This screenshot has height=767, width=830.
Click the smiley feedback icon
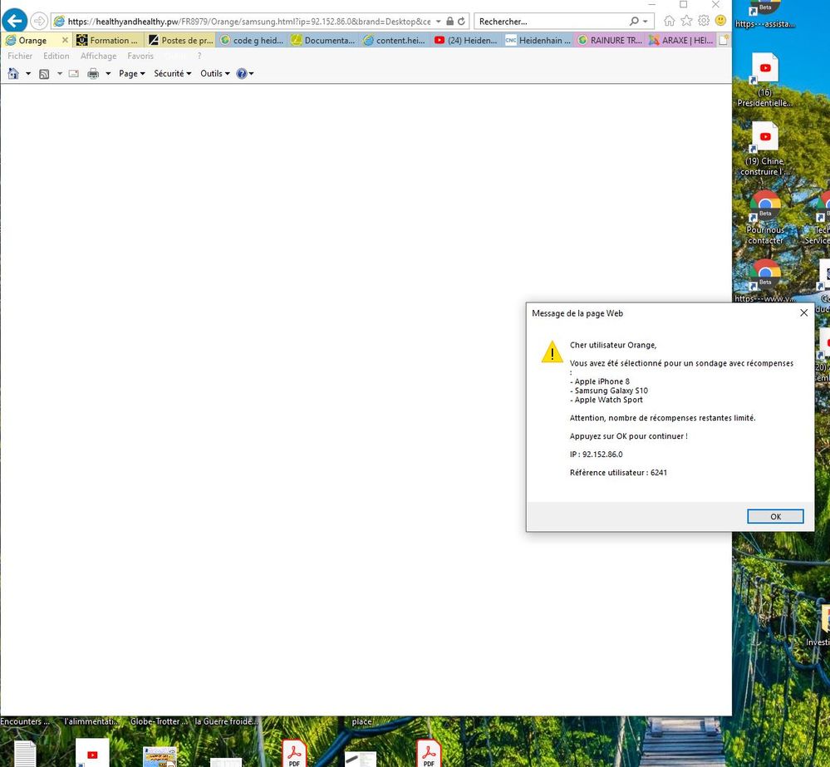tap(719, 21)
